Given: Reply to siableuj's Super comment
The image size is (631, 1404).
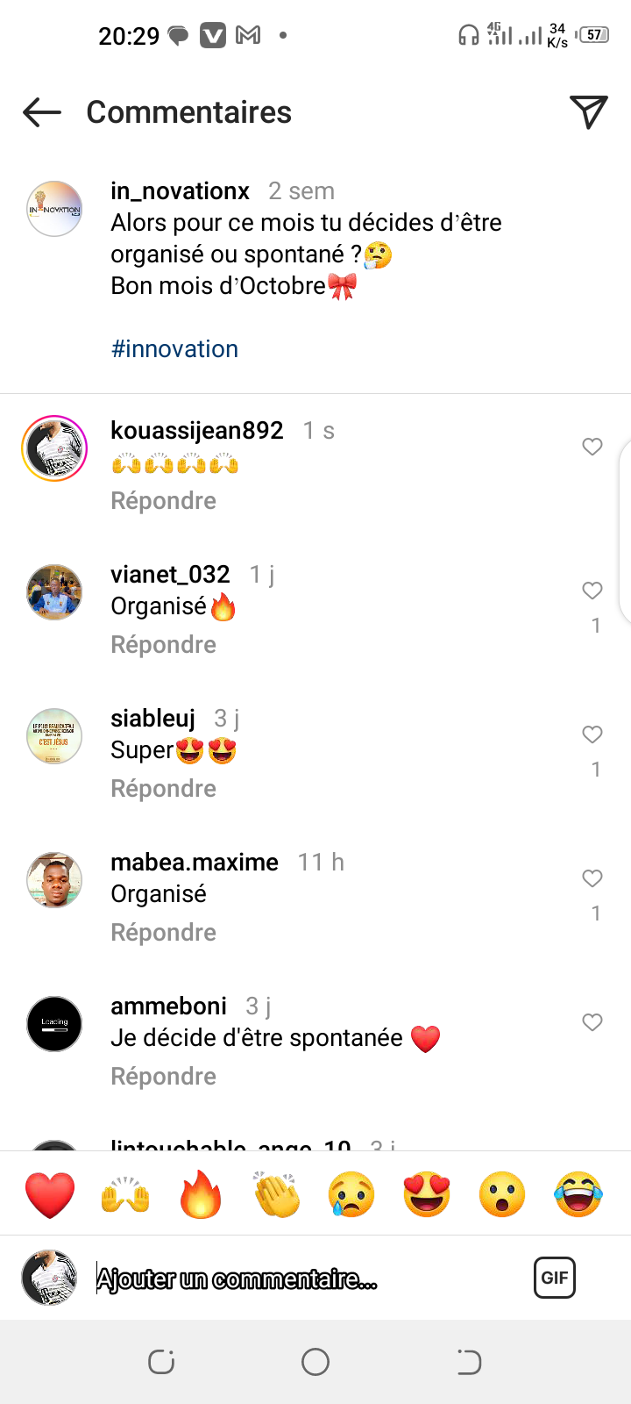Looking at the screenshot, I should pos(163,789).
